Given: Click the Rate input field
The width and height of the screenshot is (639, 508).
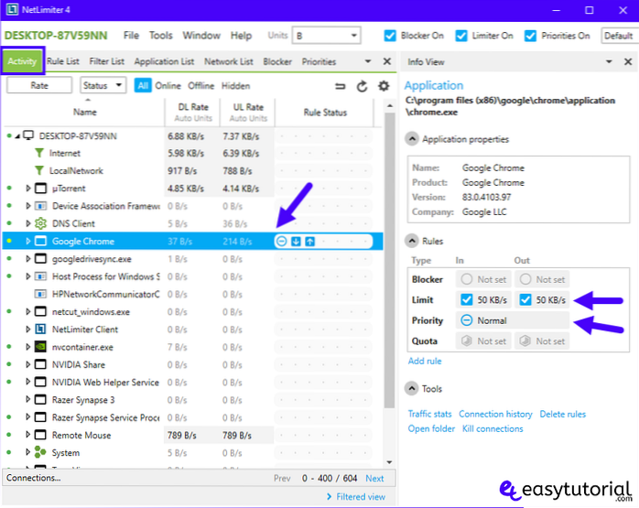Looking at the screenshot, I should (39, 85).
